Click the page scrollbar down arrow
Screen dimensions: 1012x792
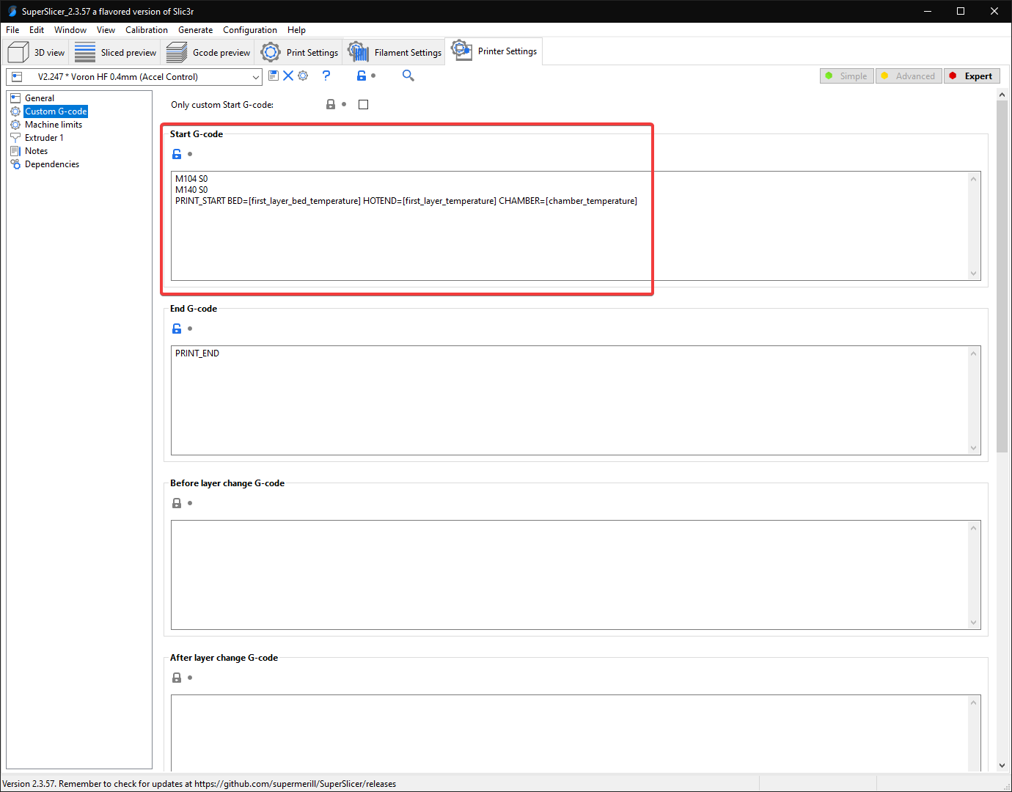coord(1002,766)
